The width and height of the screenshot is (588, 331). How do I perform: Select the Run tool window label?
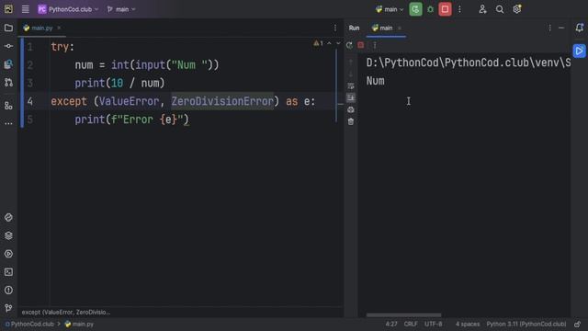coord(354,29)
